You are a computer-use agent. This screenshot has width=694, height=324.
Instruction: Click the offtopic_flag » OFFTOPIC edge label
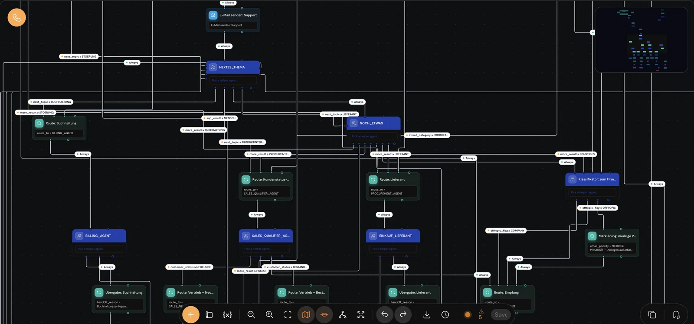(598, 208)
